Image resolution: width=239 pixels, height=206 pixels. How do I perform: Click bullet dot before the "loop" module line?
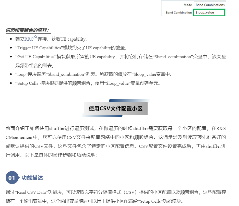pyautogui.click(x=11, y=75)
